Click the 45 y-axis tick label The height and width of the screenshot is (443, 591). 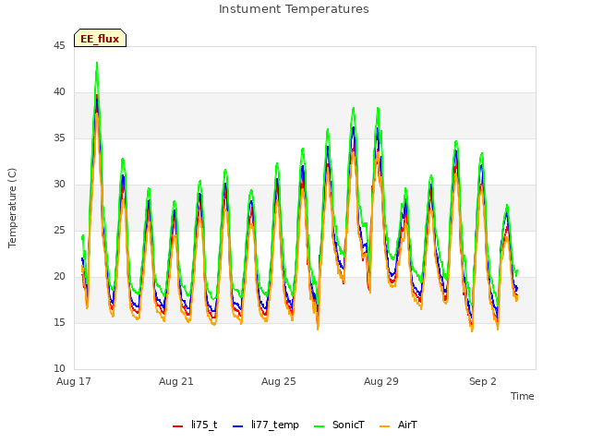click(x=59, y=46)
